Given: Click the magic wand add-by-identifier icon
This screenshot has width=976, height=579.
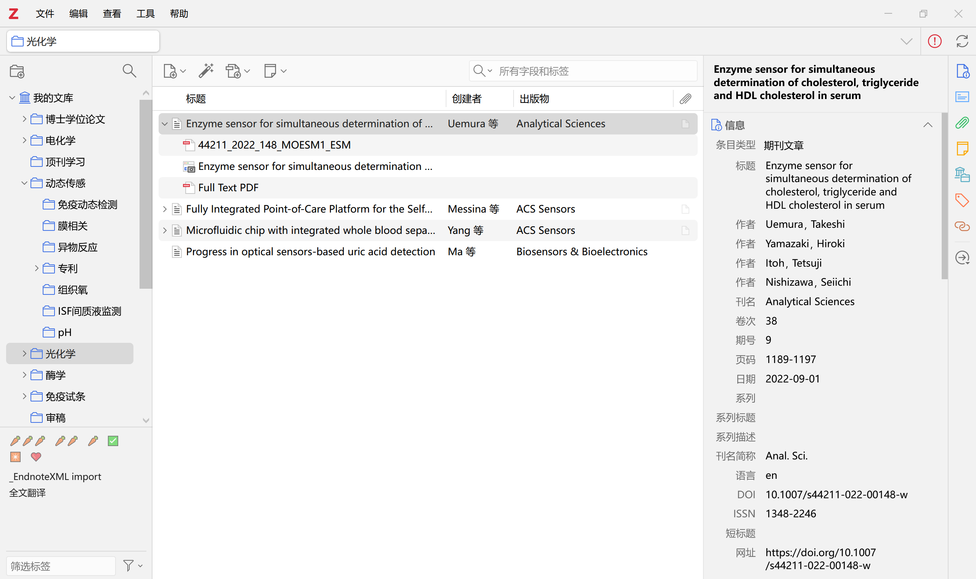Looking at the screenshot, I should (x=206, y=71).
